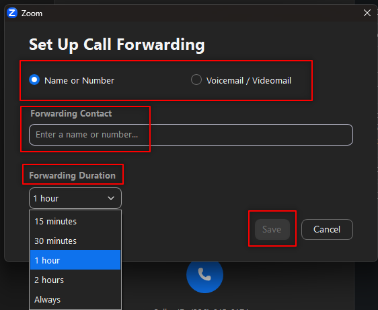Choose the highlighted 1 hour list option

coord(75,260)
